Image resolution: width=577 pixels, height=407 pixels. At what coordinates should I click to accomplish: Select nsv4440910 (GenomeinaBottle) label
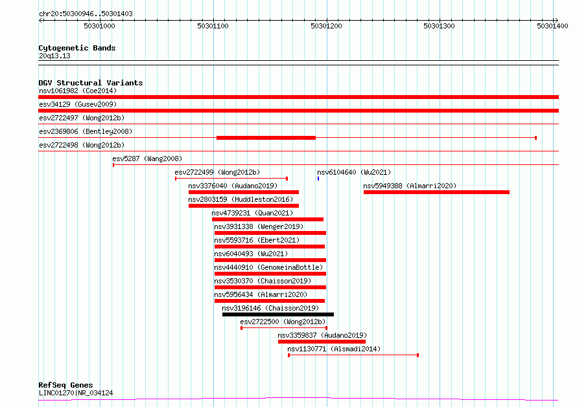click(268, 267)
